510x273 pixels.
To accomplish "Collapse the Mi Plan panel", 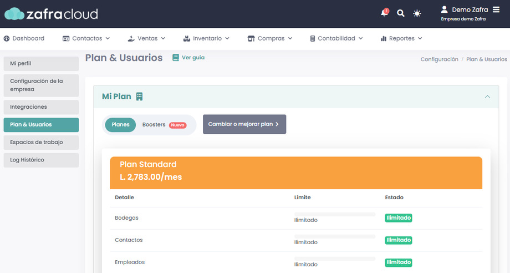I will point(487,97).
